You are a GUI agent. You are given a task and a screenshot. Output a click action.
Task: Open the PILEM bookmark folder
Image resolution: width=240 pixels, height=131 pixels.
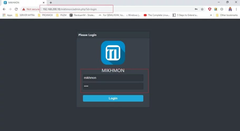click(x=61, y=15)
